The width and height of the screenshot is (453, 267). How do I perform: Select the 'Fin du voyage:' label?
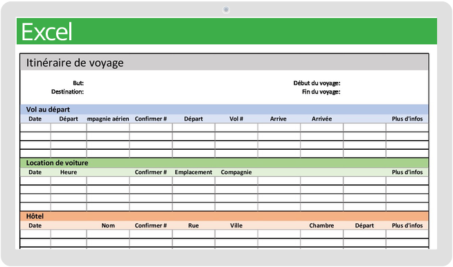pyautogui.click(x=321, y=92)
